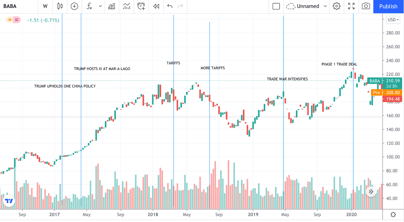Click the Unnamed layout cloud save button
Image resolution: width=404 pixels, height=222 pixels.
303,6
